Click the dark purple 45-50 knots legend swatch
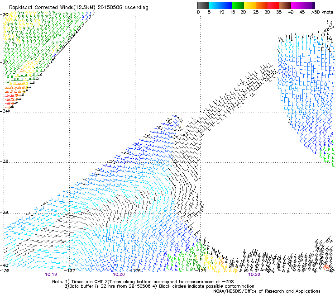This screenshot has width=335, height=294. 309,5
